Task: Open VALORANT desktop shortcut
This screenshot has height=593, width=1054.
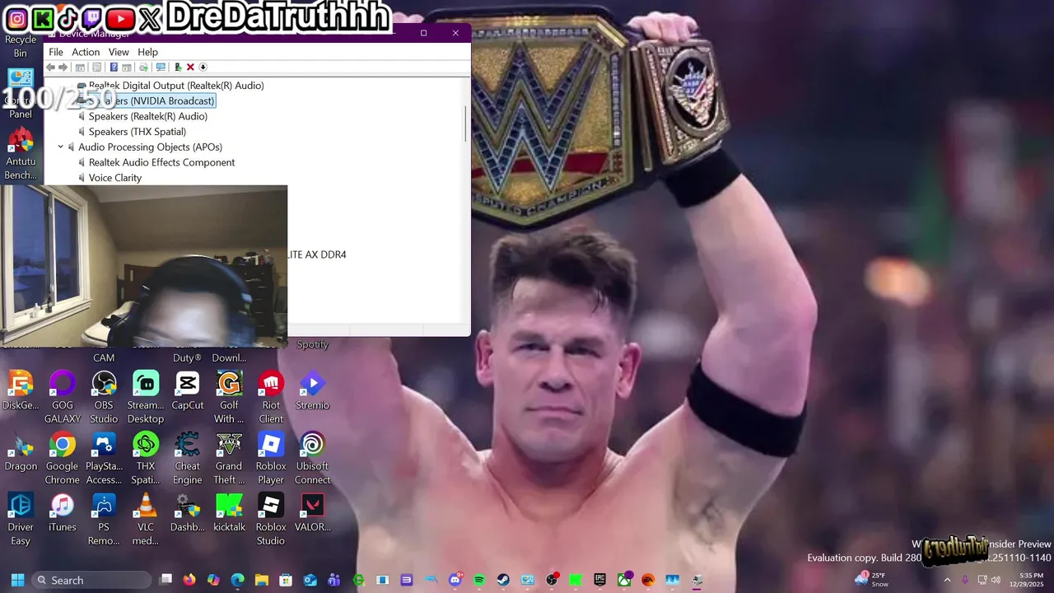Action: click(x=312, y=512)
